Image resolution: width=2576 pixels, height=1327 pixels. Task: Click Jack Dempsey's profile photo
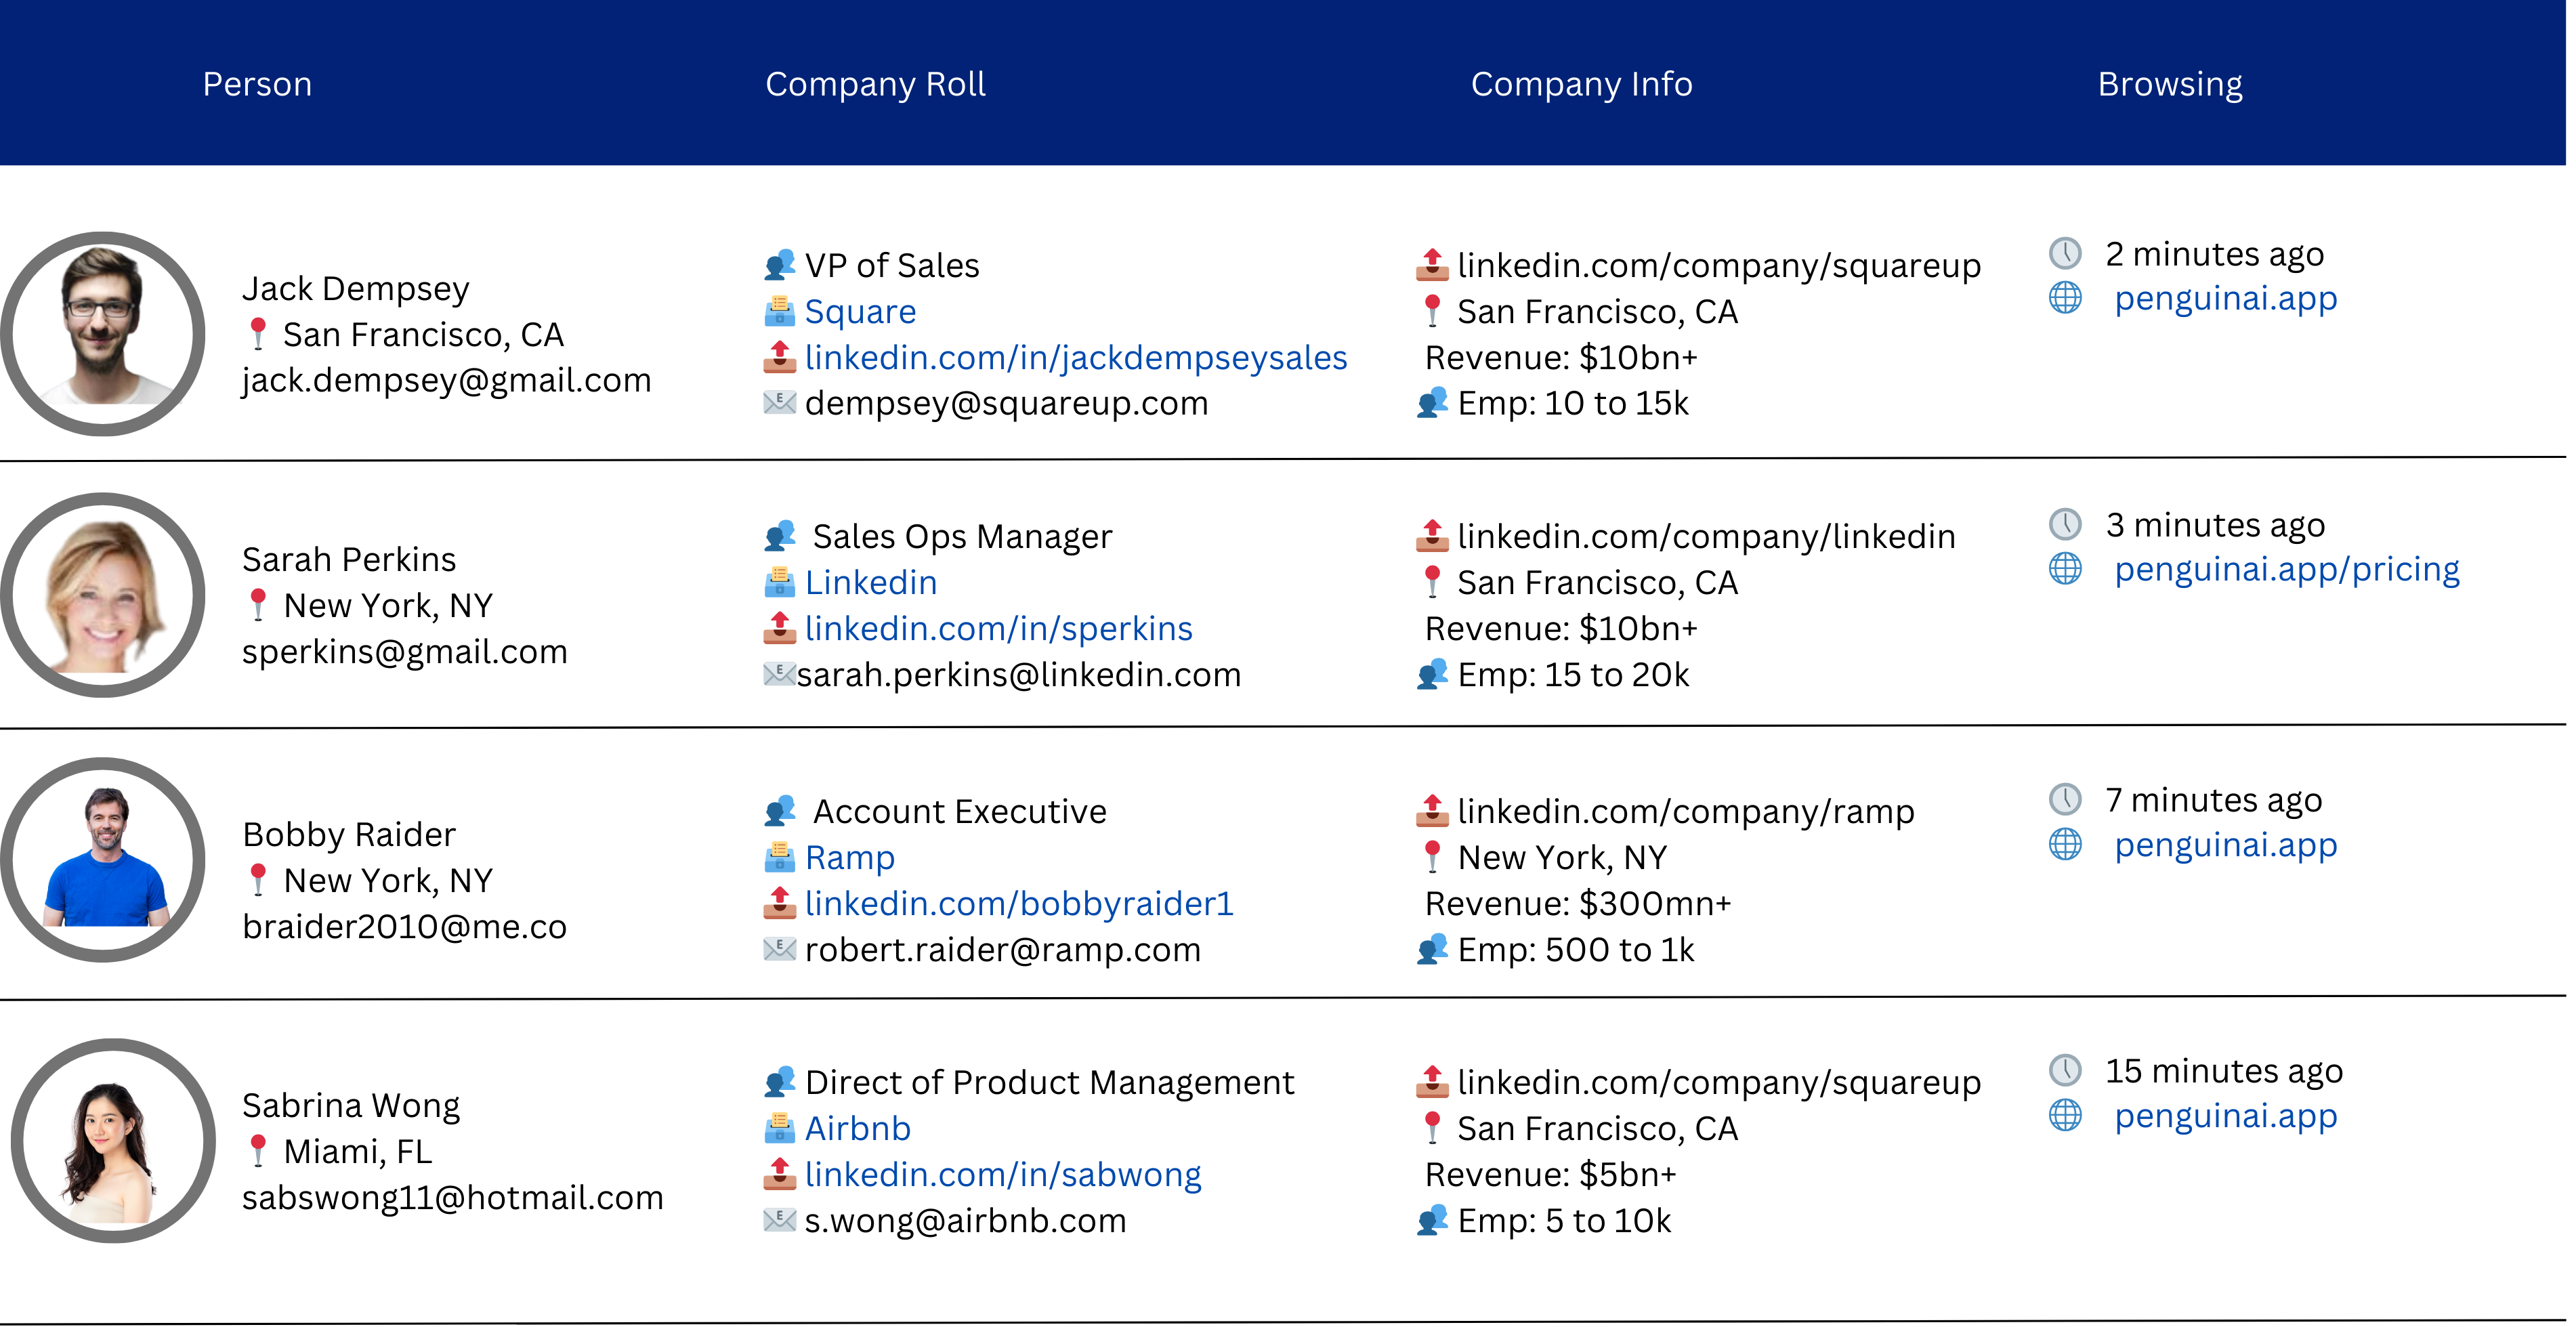(x=103, y=334)
